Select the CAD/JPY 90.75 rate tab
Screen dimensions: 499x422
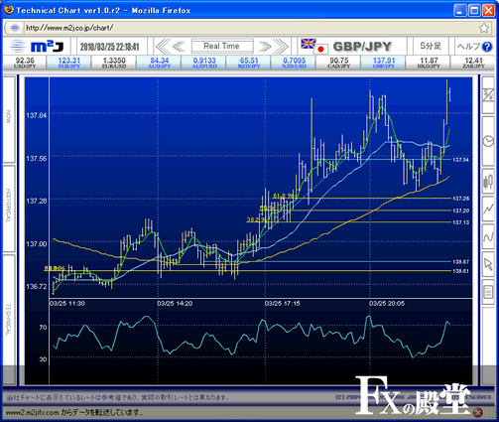(338, 63)
